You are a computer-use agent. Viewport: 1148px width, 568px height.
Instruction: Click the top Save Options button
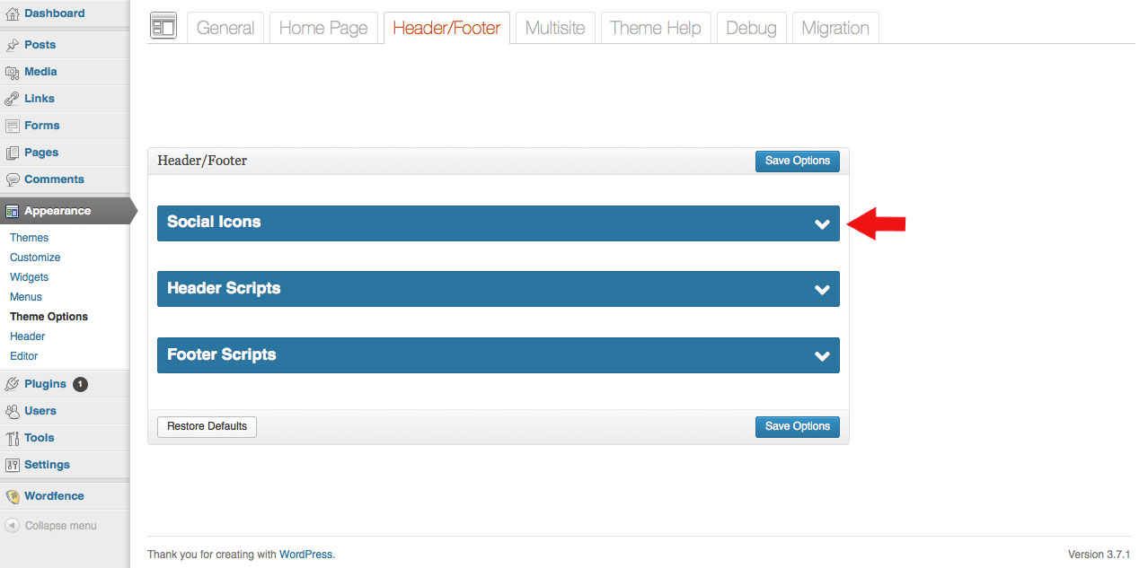tap(797, 161)
